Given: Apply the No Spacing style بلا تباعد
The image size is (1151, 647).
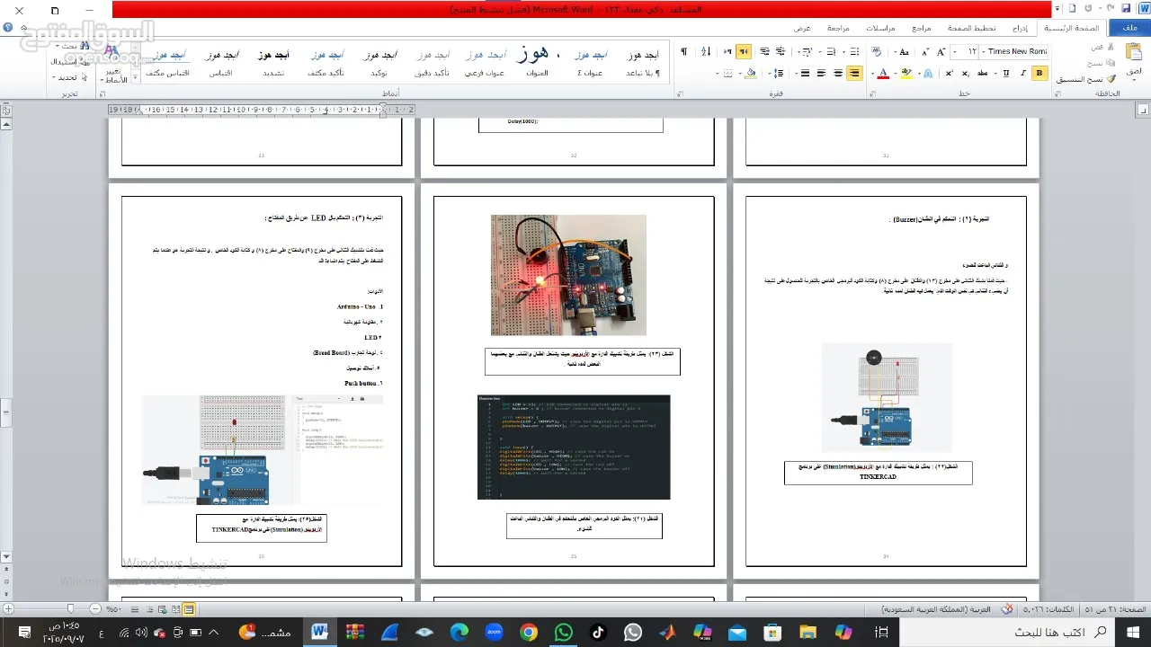Looking at the screenshot, I should pos(642,62).
